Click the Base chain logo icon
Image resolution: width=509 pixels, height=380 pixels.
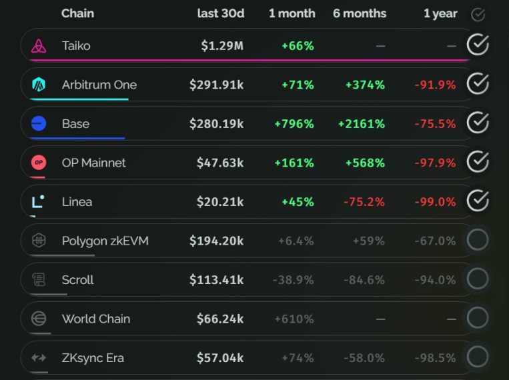[x=39, y=123]
